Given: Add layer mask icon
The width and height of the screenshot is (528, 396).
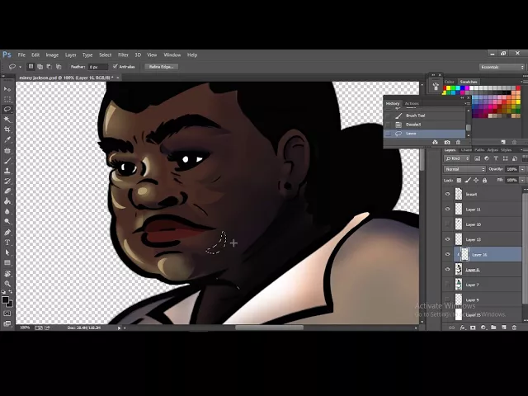Looking at the screenshot, I should pyautogui.click(x=473, y=328).
